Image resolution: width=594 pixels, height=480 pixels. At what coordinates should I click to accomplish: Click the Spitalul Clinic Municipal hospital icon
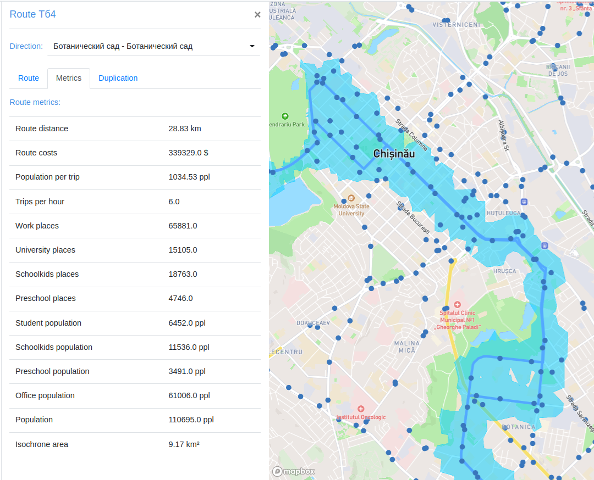click(457, 304)
